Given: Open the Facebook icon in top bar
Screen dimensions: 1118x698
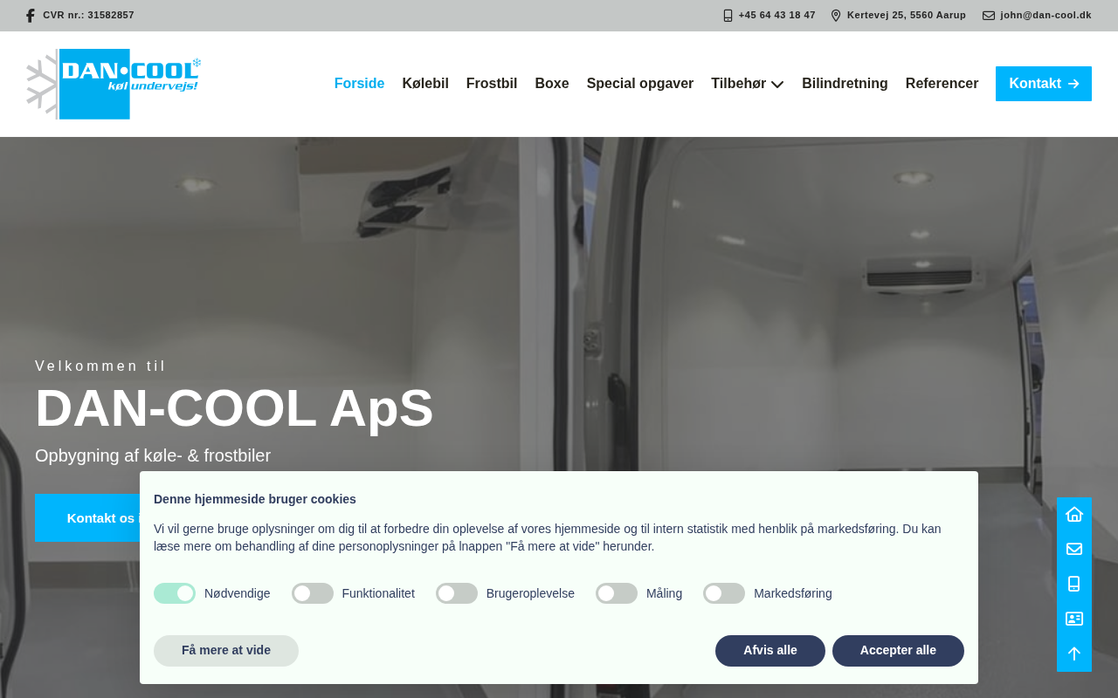Looking at the screenshot, I should [31, 16].
